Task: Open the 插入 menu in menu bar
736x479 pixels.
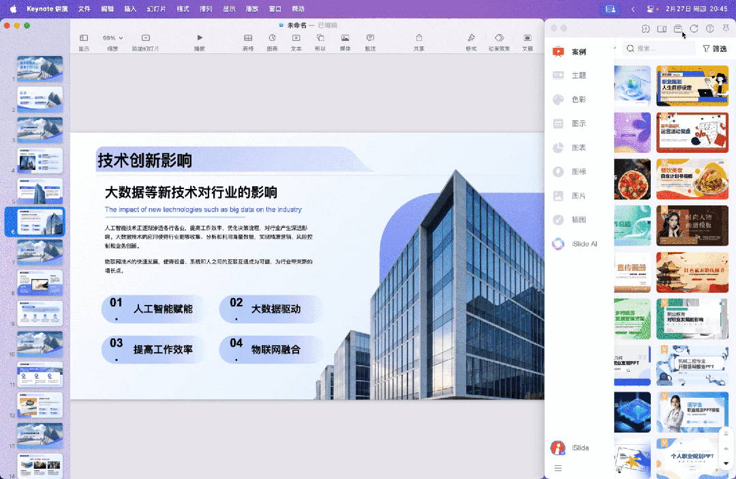Action: [x=129, y=9]
